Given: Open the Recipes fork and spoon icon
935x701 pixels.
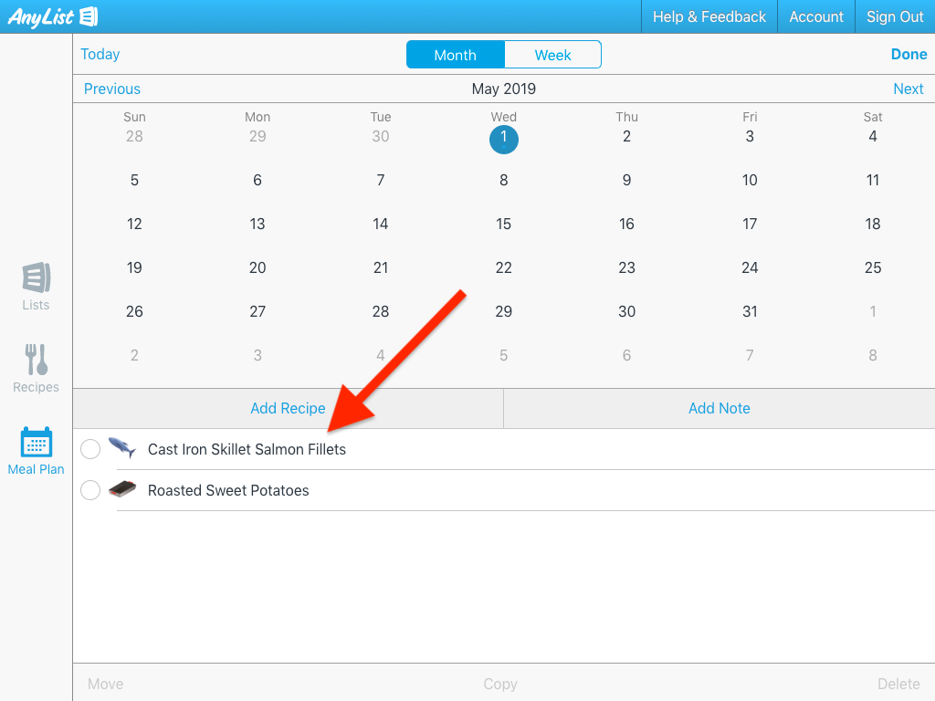Looking at the screenshot, I should [36, 361].
